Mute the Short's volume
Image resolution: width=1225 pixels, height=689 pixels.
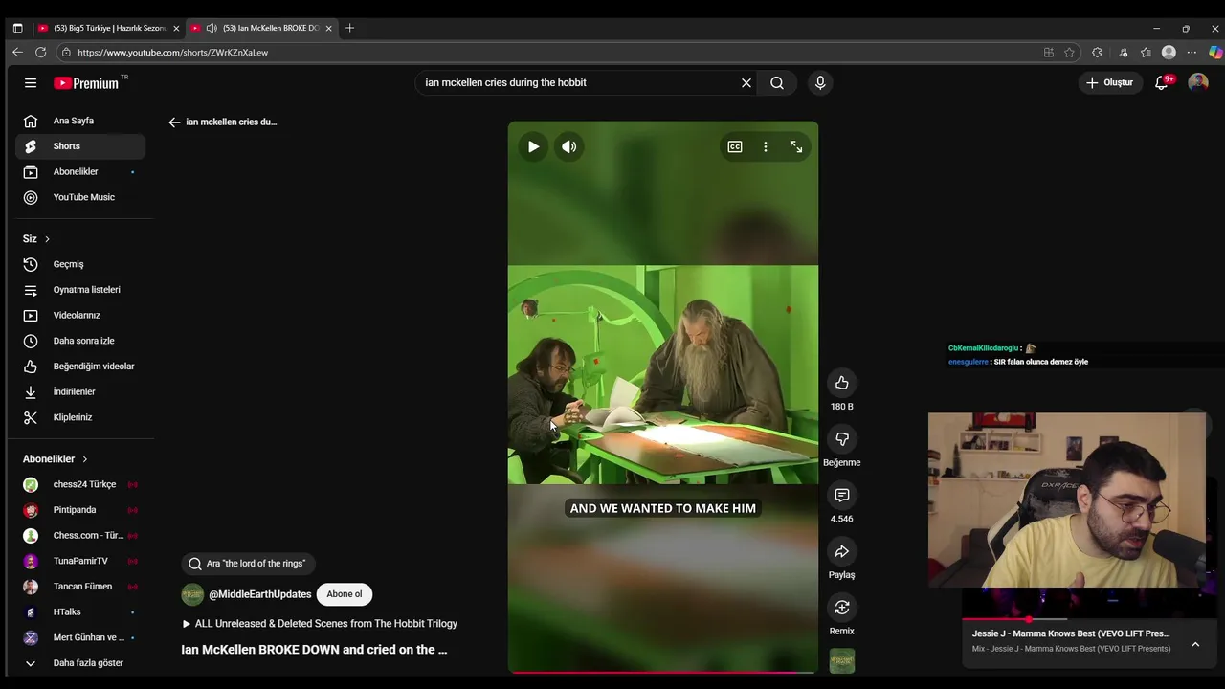569,146
